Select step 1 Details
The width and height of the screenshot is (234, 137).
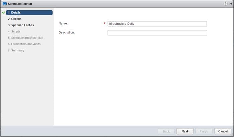[x=29, y=13]
